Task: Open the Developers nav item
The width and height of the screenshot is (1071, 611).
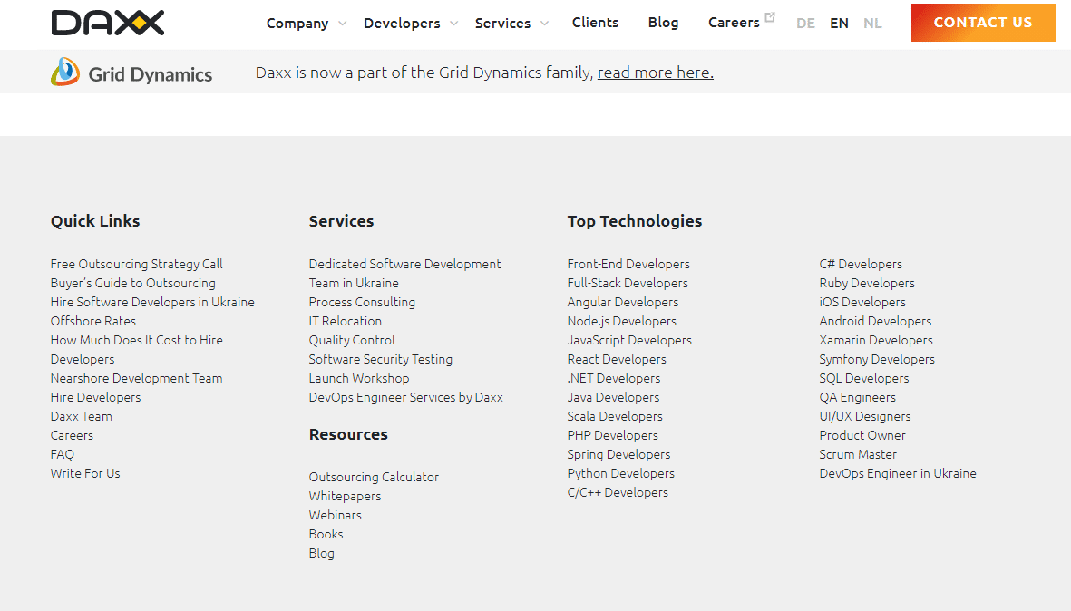Action: coord(402,24)
